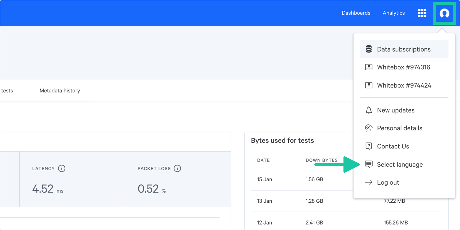This screenshot has height=230, width=460.
Task: Click the Date column header
Action: click(263, 160)
